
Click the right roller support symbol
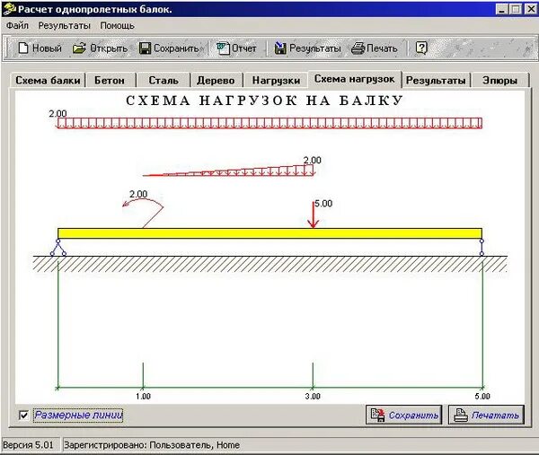tap(482, 248)
